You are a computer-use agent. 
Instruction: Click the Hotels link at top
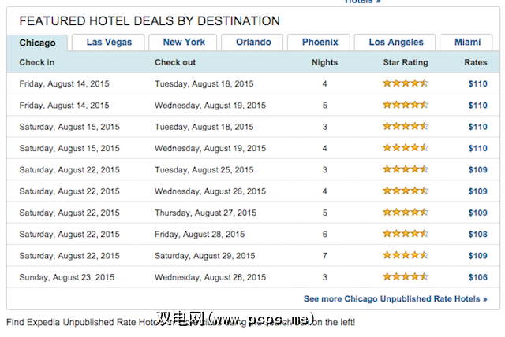click(362, 2)
